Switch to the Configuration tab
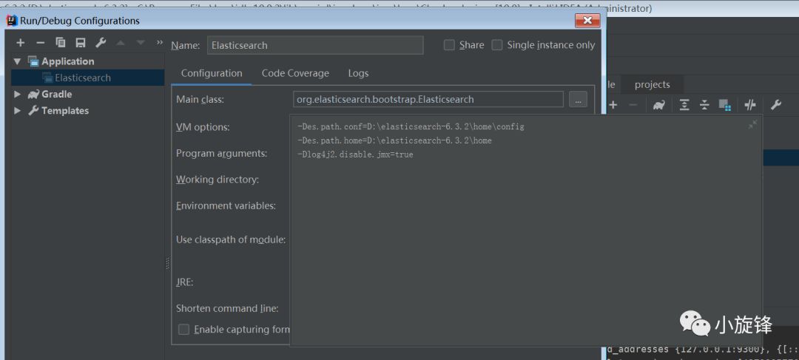This screenshot has width=799, height=360. 212,73
